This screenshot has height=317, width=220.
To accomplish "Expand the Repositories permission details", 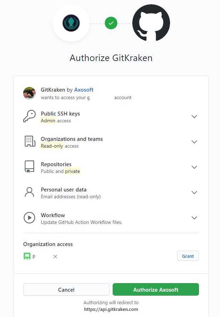I will click(194, 167).
